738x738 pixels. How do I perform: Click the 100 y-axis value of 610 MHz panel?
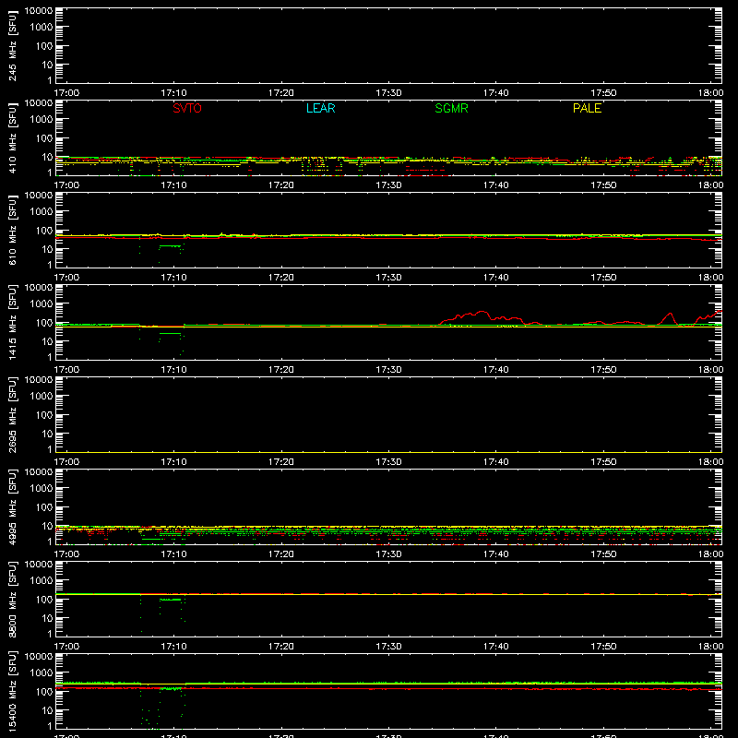(44, 231)
